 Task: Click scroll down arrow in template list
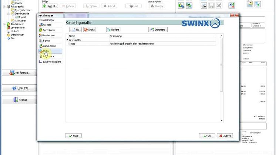tap(222, 121)
